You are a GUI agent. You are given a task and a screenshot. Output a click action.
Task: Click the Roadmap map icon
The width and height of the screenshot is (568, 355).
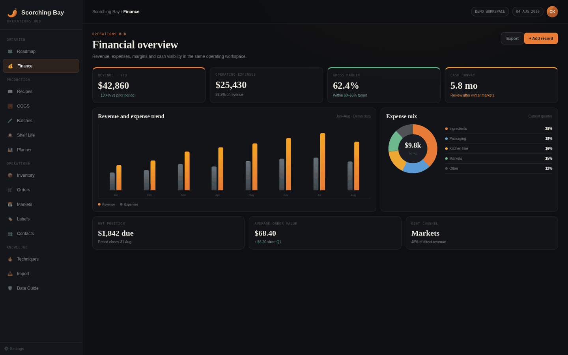pos(10,52)
